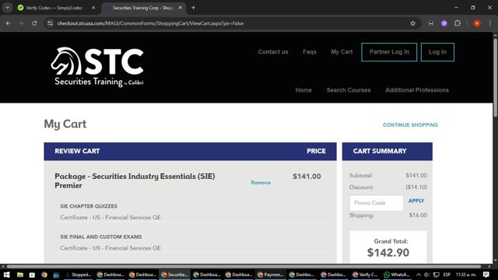Remove the SIE Premier package from cart
Viewport: 498px width, 280px height.
[x=261, y=183]
